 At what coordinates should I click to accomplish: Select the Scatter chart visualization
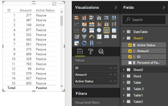[x=77, y=30]
